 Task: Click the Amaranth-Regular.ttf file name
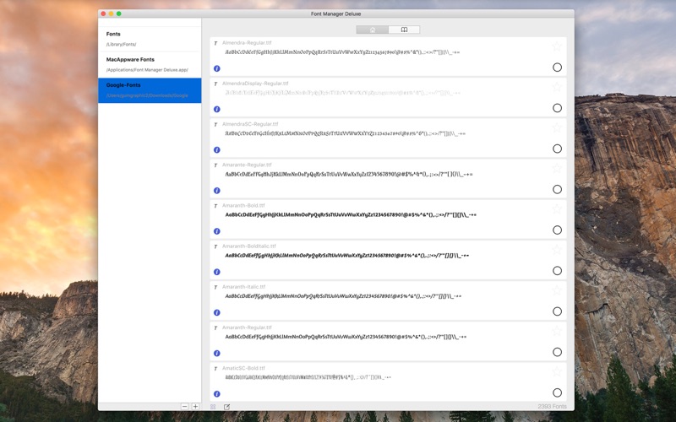(x=247, y=327)
